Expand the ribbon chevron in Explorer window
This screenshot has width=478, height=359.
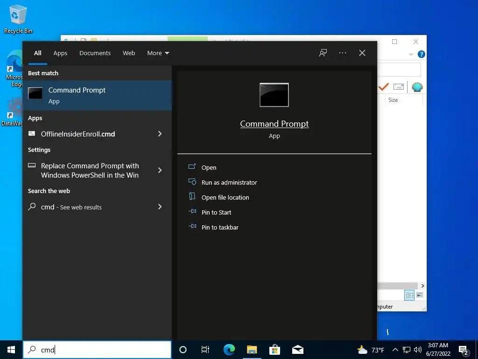click(411, 54)
